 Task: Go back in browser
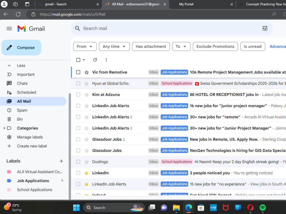6,14
